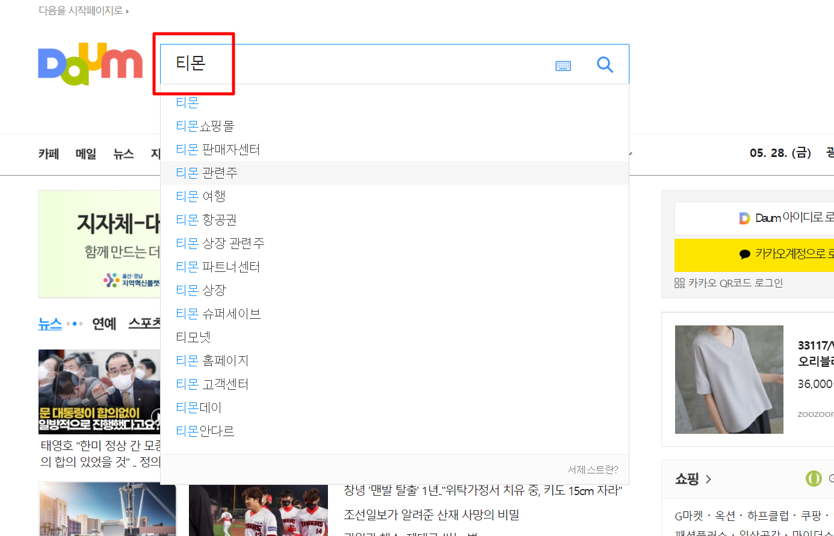Image resolution: width=834 pixels, height=536 pixels.
Task: Select suggestion 티몬안다르
Action: coord(394,431)
